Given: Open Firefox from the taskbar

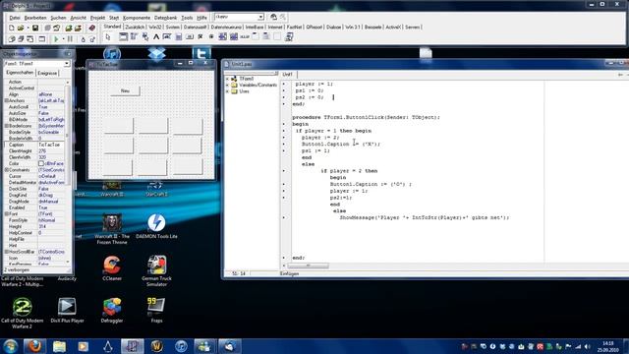Looking at the screenshot, I should click(x=34, y=346).
